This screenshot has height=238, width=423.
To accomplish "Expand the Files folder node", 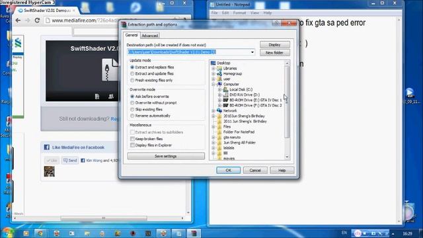I will click(213, 126).
